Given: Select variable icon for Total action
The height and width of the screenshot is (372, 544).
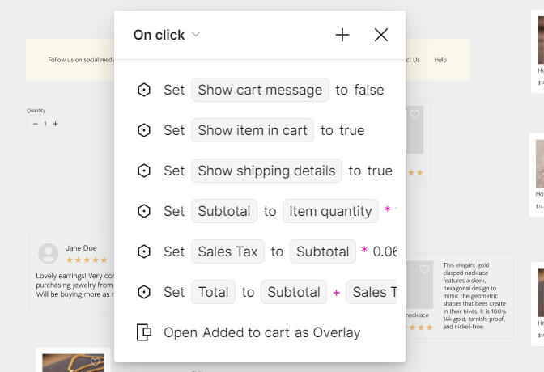Looking at the screenshot, I should tap(143, 292).
